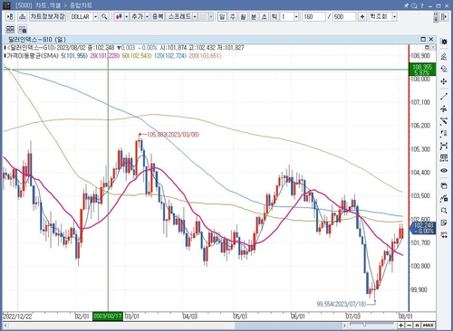Click the zoom in plus button at bottom
453x331 pixels.
pos(401,326)
